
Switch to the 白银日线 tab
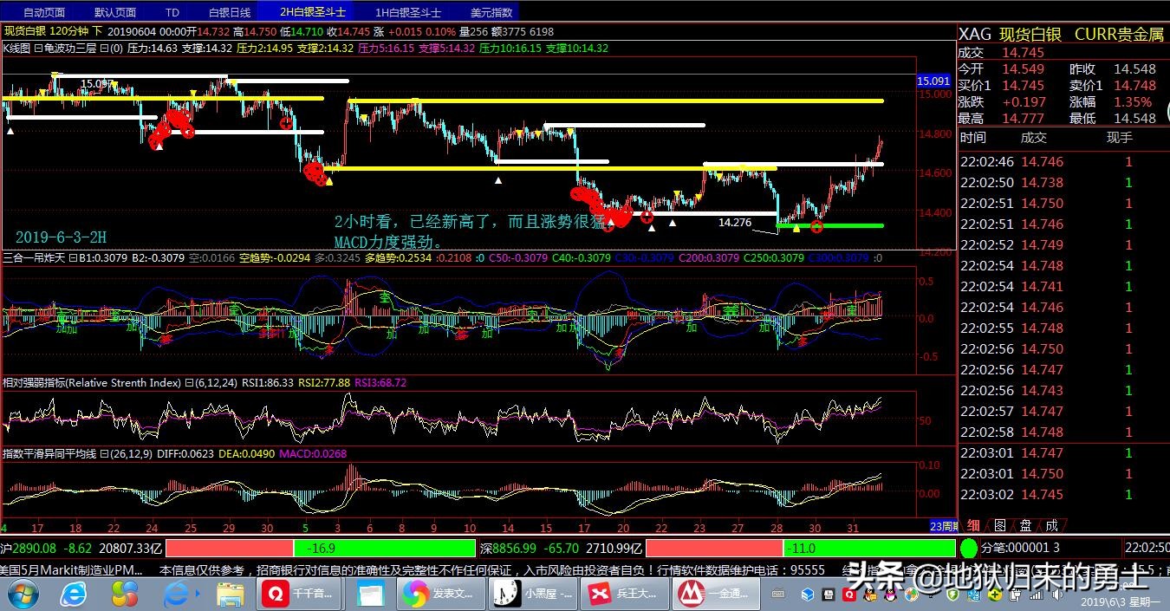coord(230,12)
